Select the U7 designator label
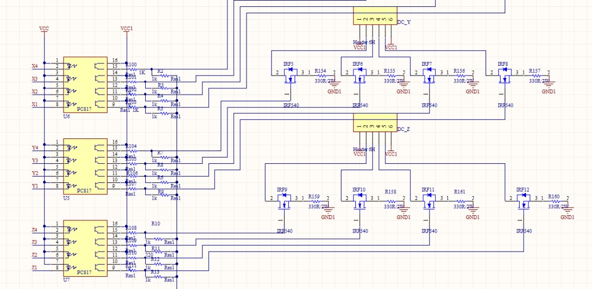Screen dimensions: 592x289 [x=67, y=280]
